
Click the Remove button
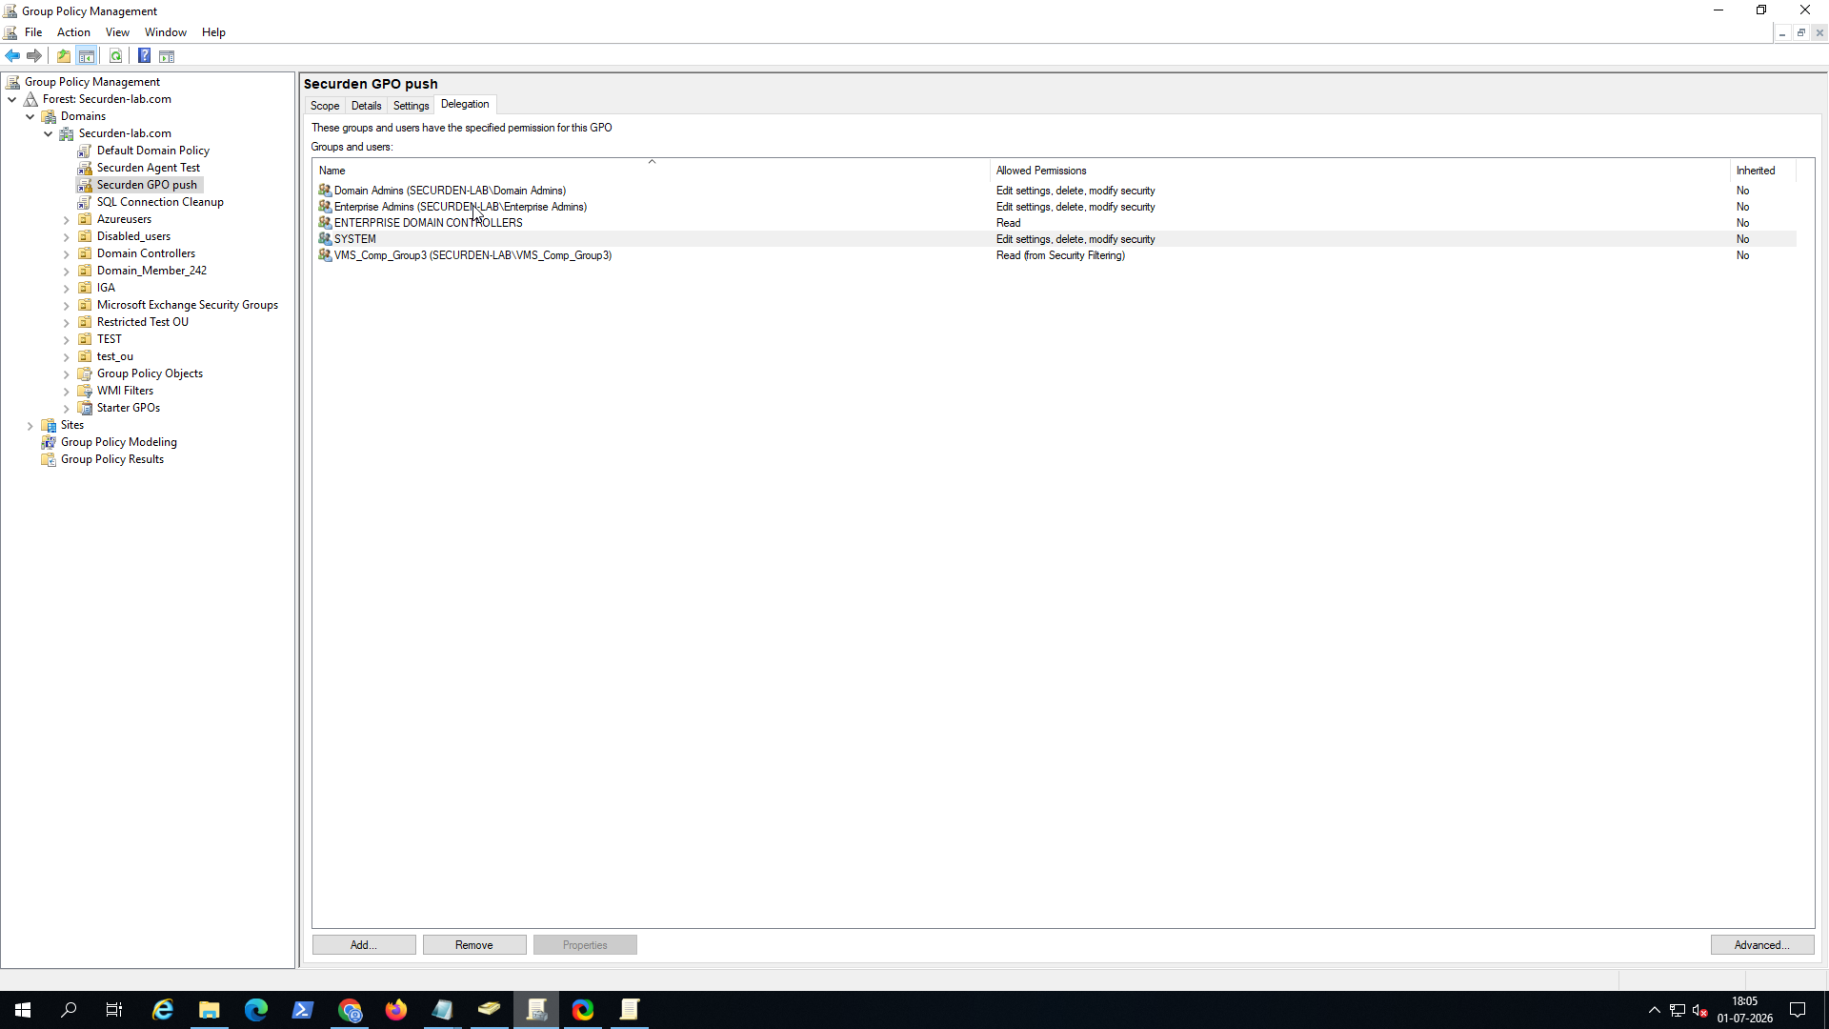[474, 945]
